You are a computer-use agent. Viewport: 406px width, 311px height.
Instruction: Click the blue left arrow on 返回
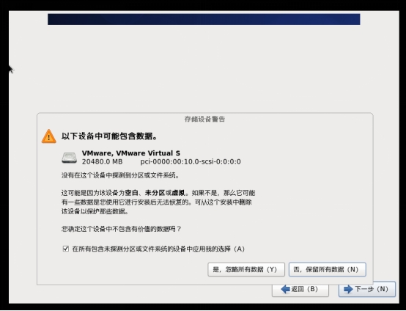(x=285, y=289)
